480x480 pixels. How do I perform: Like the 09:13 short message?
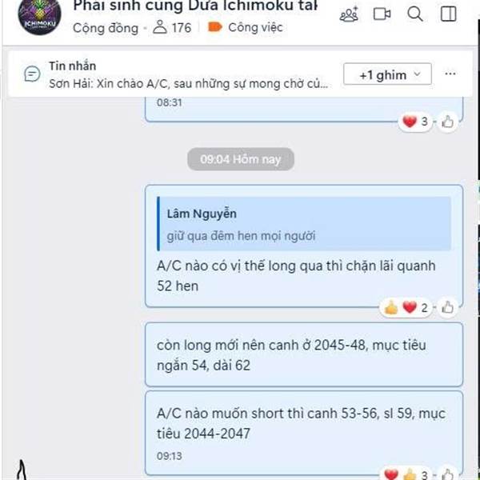[x=447, y=474]
